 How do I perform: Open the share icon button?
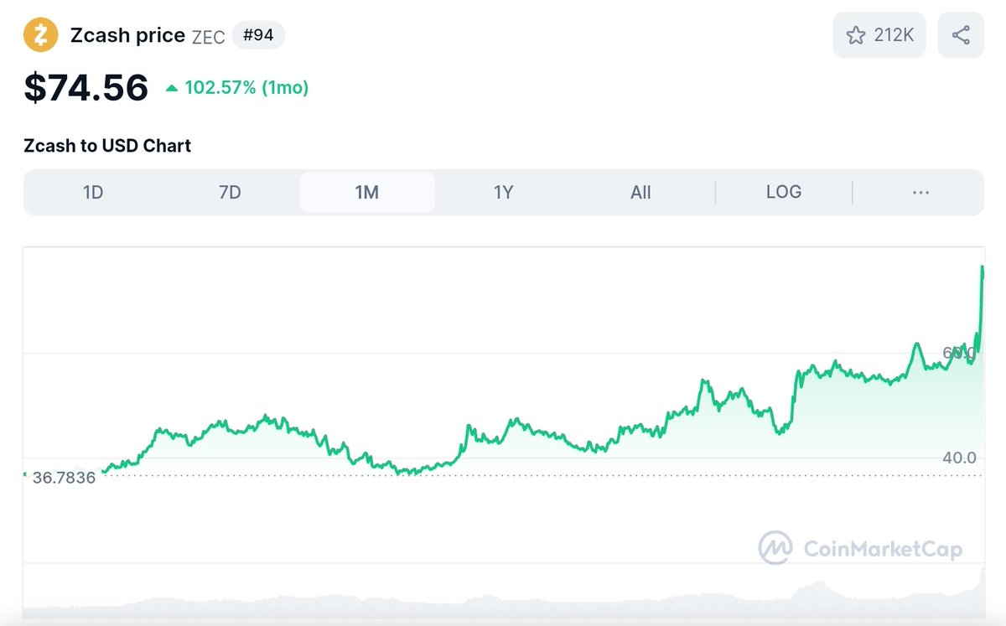[x=961, y=35]
